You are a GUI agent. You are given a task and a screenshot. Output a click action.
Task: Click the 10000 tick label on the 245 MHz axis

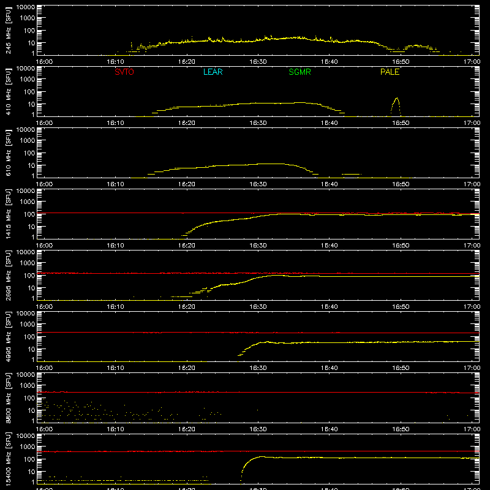(26, 7)
